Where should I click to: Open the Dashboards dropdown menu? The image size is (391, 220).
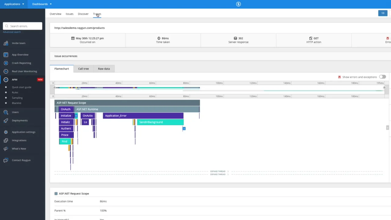(42, 4)
